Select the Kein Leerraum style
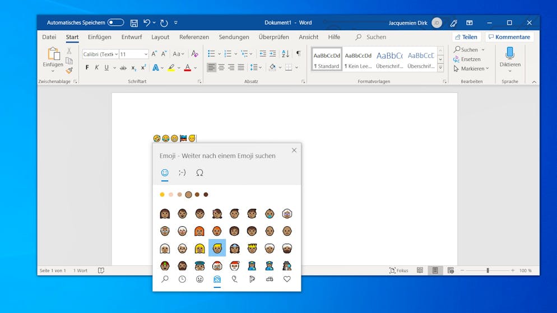This screenshot has width=557, height=313. pyautogui.click(x=358, y=59)
